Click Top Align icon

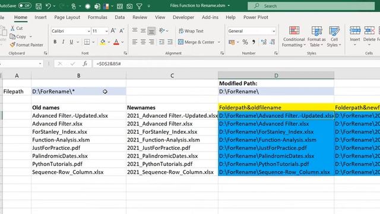[135, 30]
